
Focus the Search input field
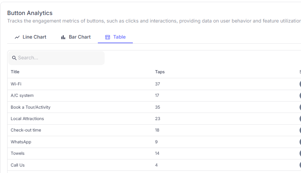coord(59,58)
